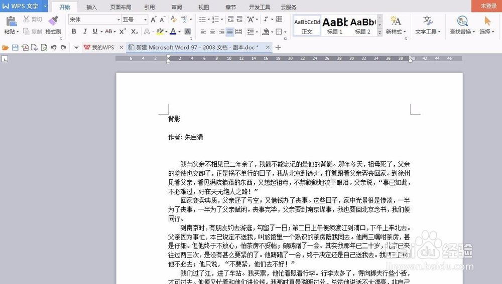Screen dimensions: 502x284
Task: Switch to the 云服务 (Cloud Services) tab
Action: click(289, 7)
